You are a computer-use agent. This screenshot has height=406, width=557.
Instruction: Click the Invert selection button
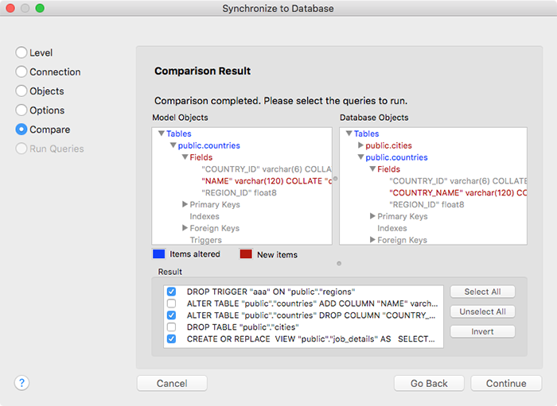(482, 331)
